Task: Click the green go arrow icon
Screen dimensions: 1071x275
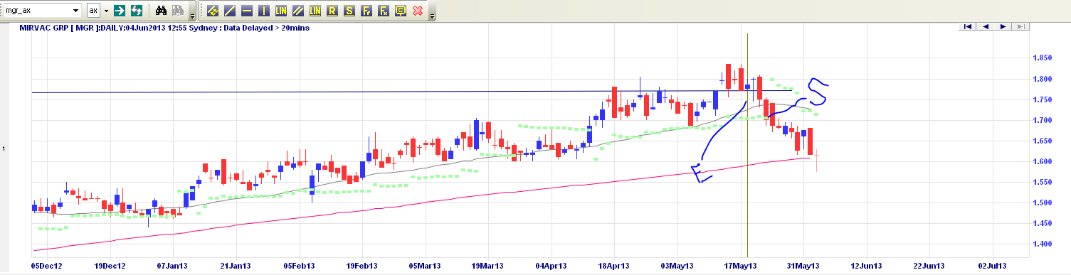Action: [120, 11]
